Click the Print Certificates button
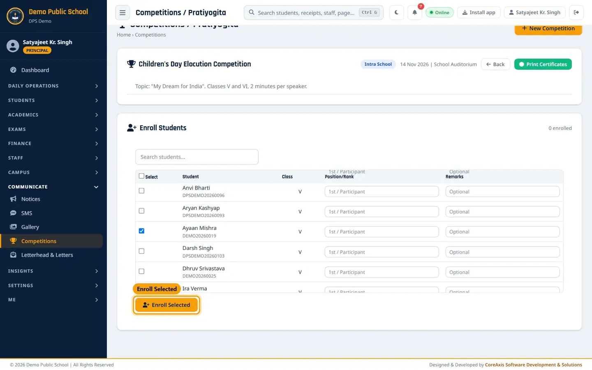The image size is (592, 370). (x=543, y=64)
